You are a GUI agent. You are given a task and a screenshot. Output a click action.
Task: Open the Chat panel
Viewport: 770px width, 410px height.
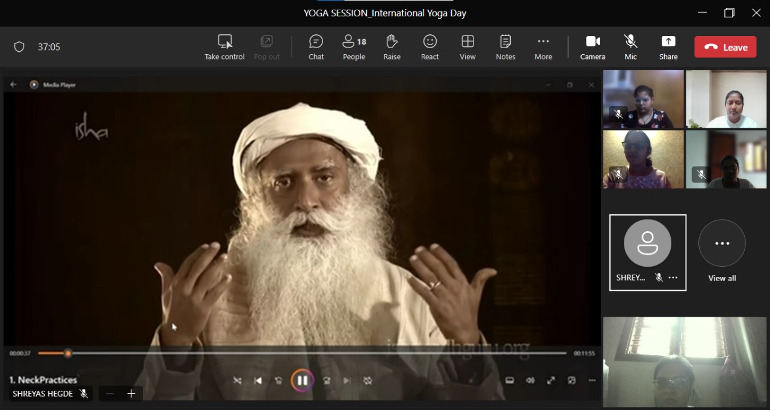coord(316,47)
